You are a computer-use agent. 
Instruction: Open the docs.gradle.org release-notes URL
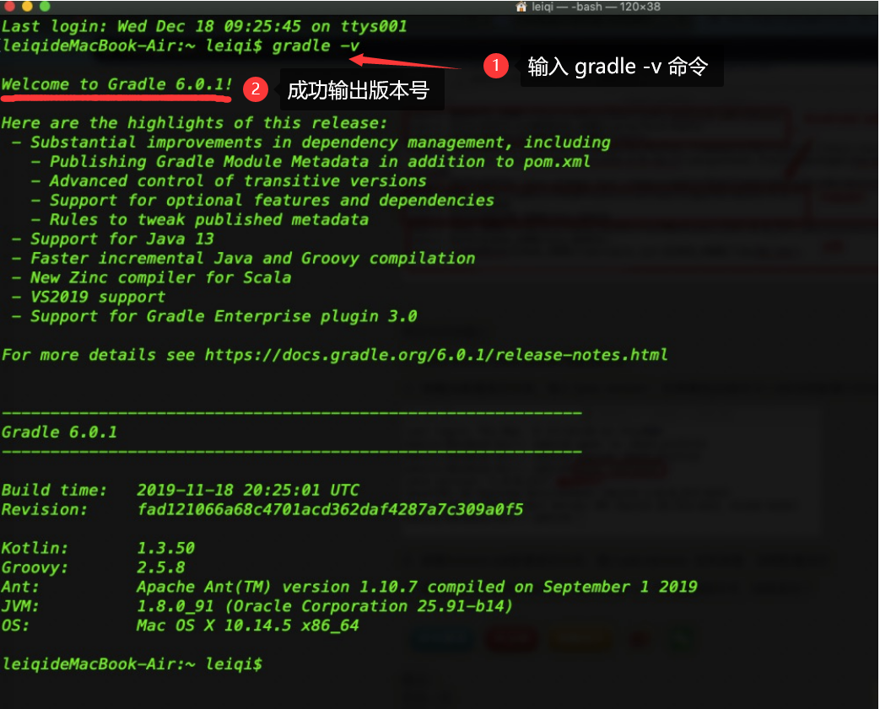pos(436,355)
